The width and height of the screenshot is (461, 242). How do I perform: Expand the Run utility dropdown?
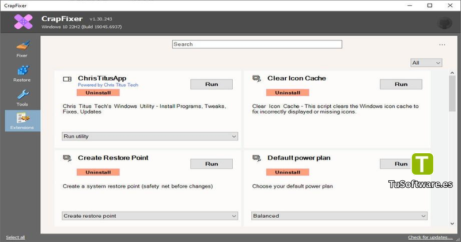click(x=150, y=136)
